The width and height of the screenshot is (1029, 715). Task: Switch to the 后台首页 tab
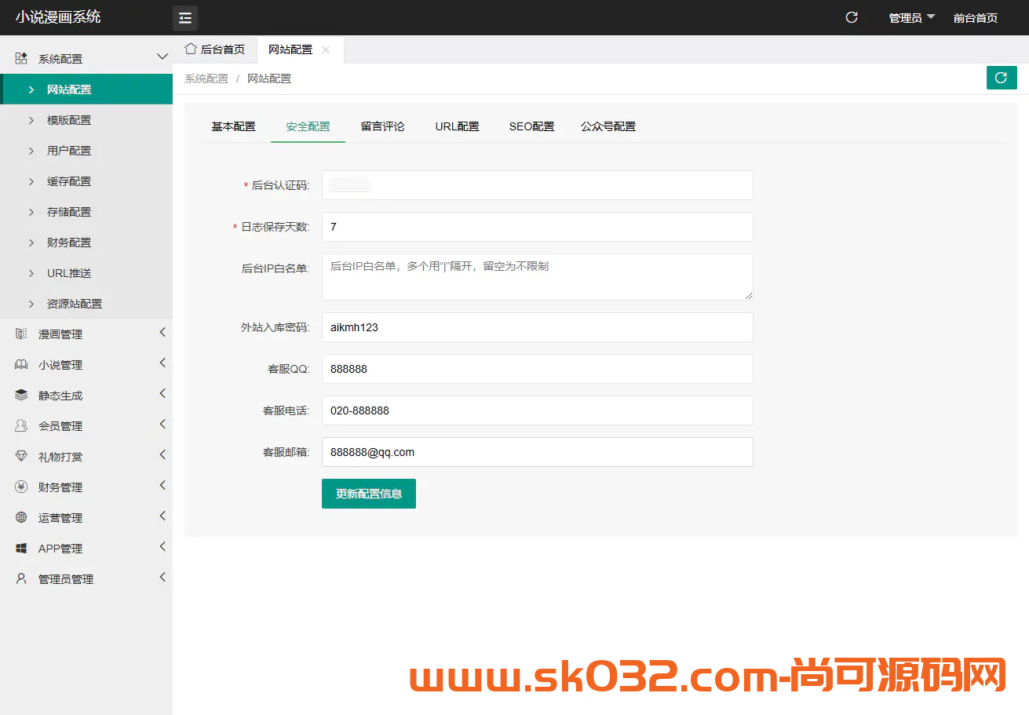(x=215, y=49)
